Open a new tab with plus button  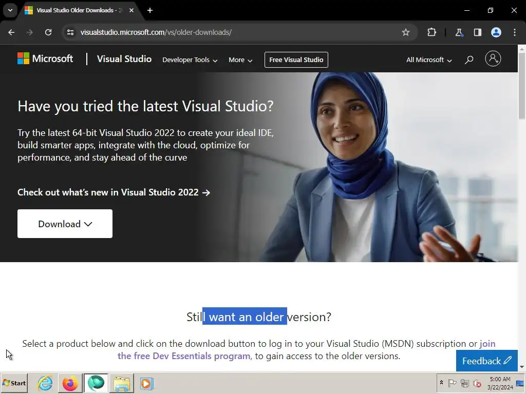(150, 10)
